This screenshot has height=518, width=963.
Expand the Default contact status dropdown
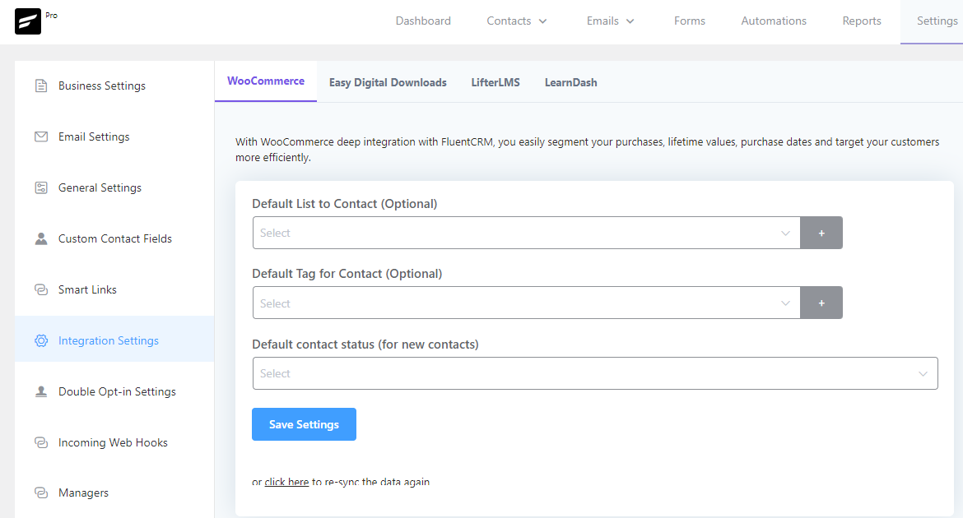(594, 373)
